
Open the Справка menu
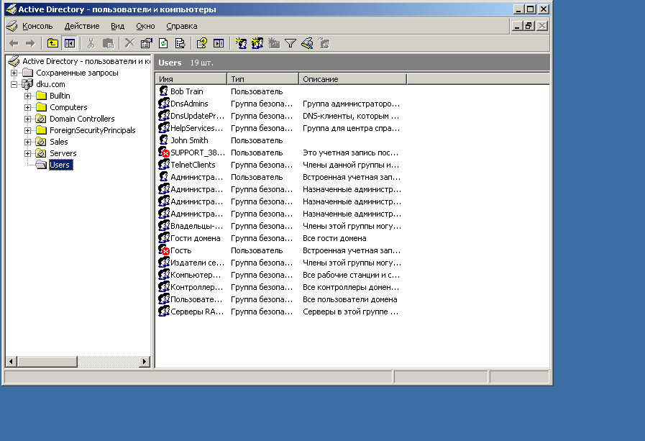[181, 26]
